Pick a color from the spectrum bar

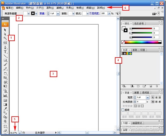click(x=141, y=42)
